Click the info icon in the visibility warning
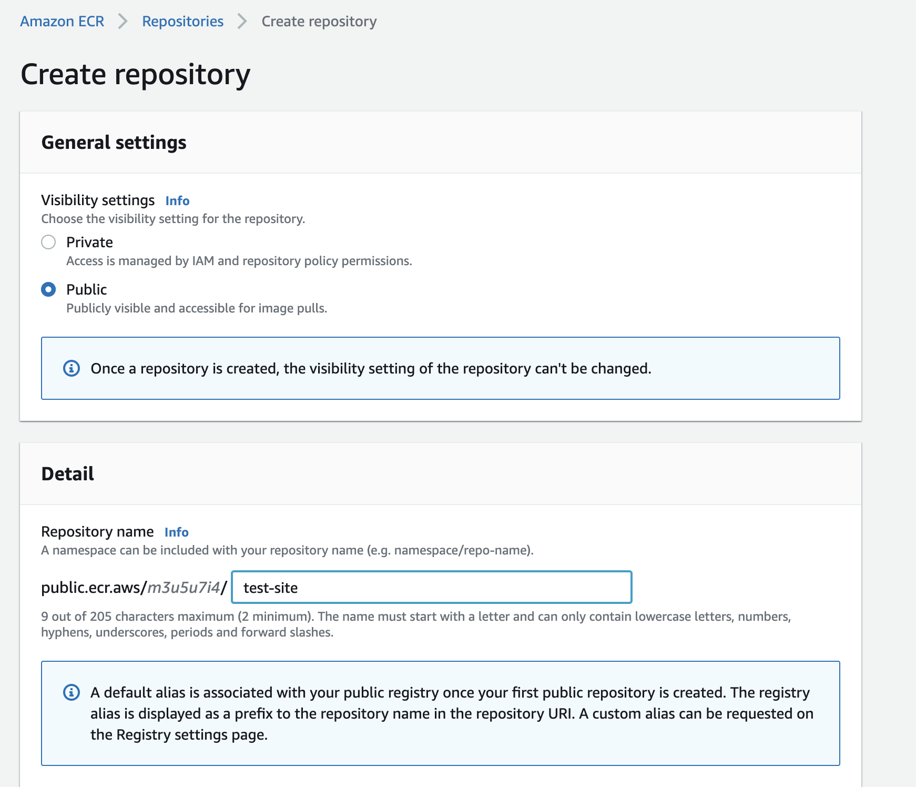916x787 pixels. [x=72, y=368]
